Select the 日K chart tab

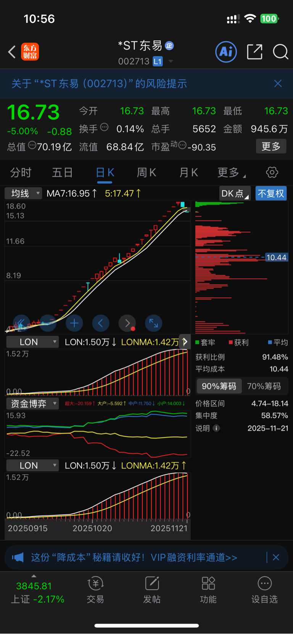click(105, 173)
